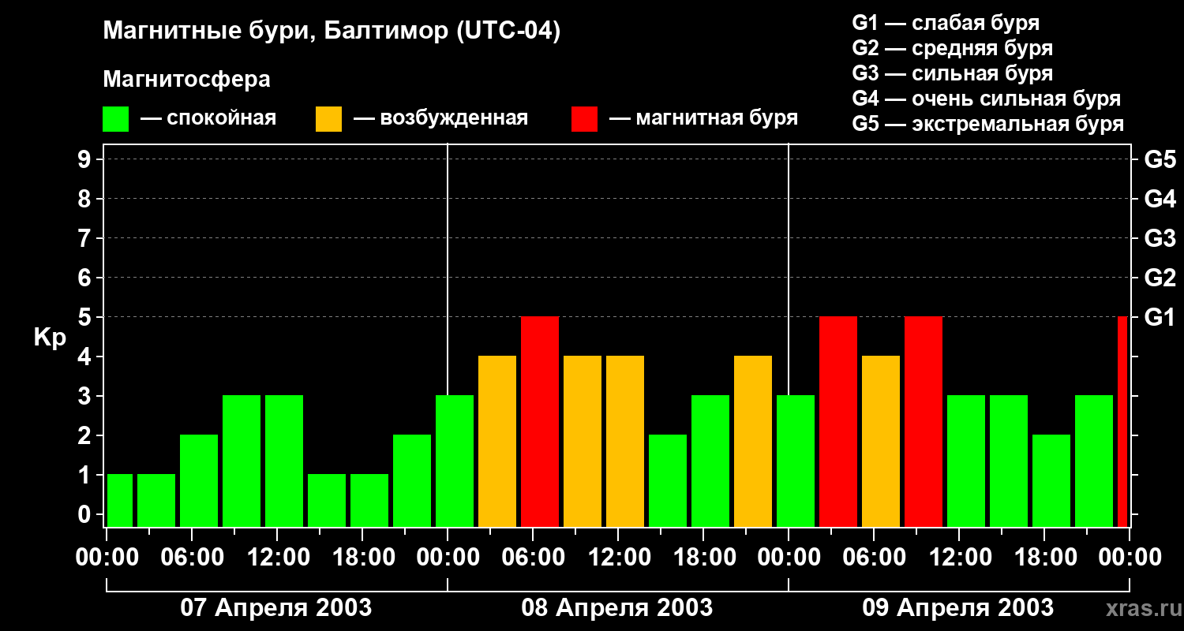Screen dimensions: 1184x631
Task: Click the '07 Апреля 2003' date label
Action: coord(276,607)
